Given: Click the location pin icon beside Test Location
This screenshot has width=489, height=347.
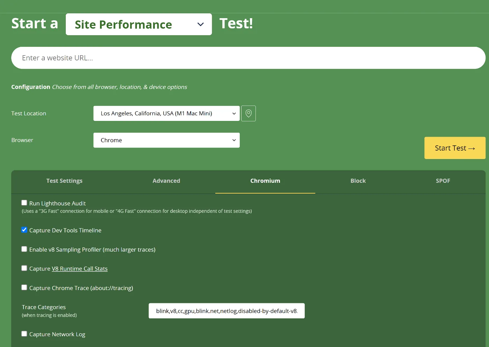Looking at the screenshot, I should [248, 113].
